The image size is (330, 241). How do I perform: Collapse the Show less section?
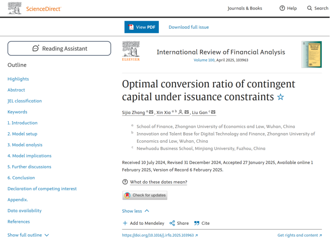click(x=135, y=211)
